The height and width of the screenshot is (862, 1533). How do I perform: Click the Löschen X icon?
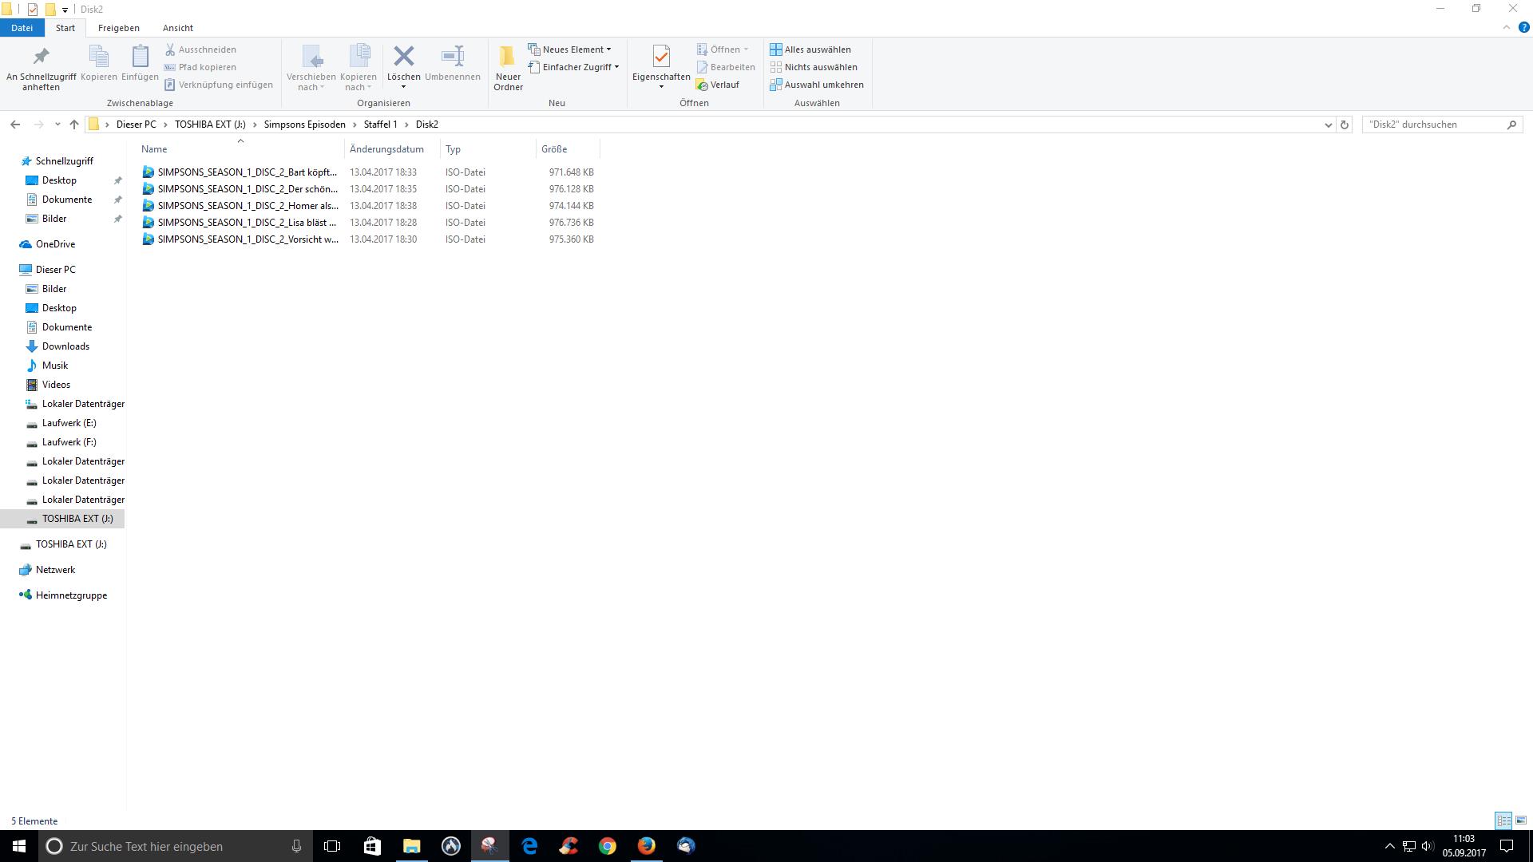pos(403,57)
